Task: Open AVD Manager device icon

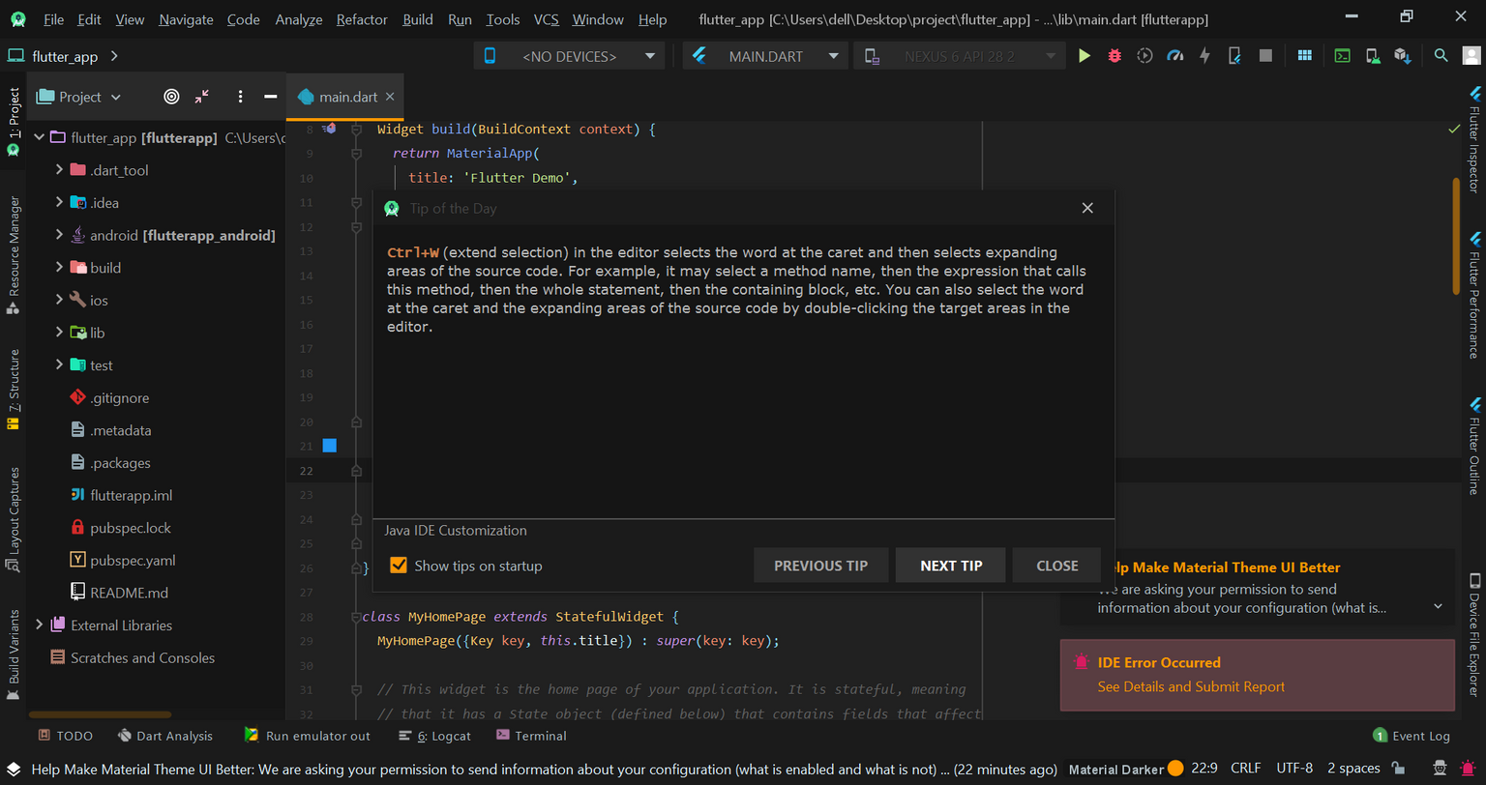Action: point(1373,56)
